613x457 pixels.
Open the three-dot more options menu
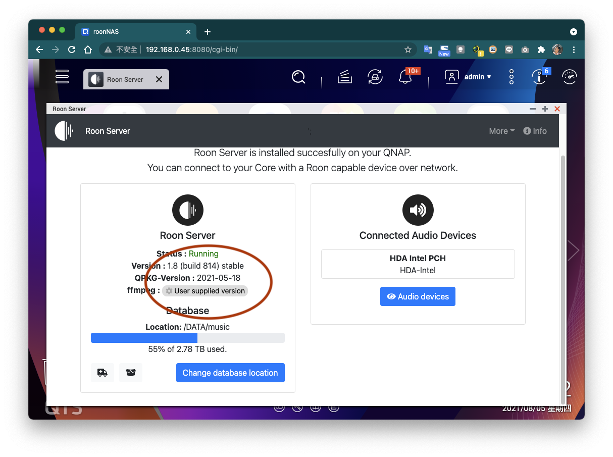(512, 77)
